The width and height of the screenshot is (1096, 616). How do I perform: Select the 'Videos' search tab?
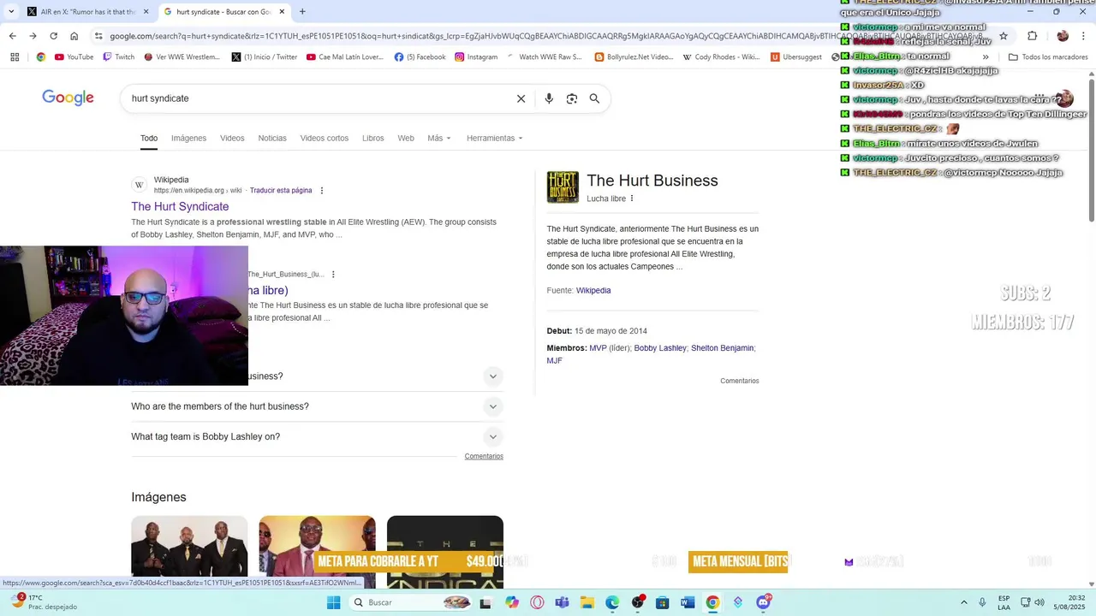tap(232, 138)
